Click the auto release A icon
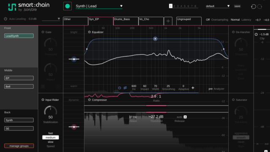 pyautogui.click(x=185, y=117)
